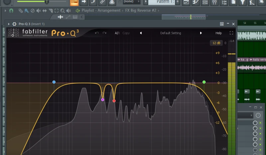Open the Default Setting preset menu

[x=170, y=33]
